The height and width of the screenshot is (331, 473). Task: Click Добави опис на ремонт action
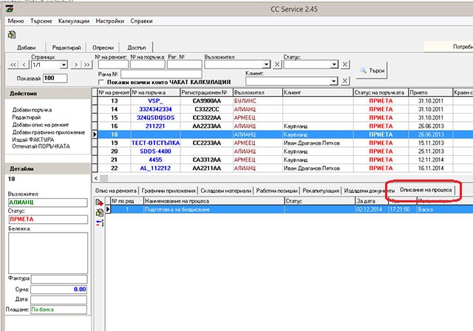pos(41,125)
